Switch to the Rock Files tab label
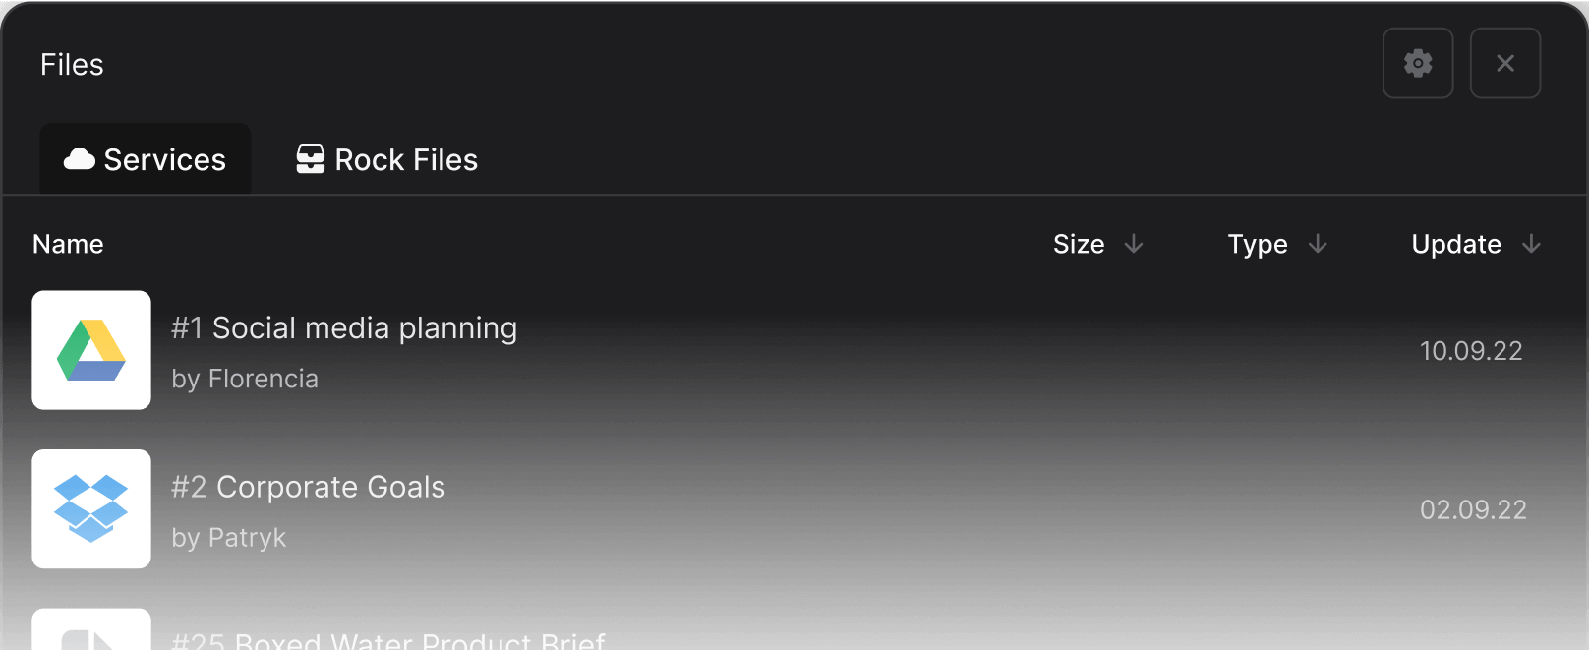 tap(406, 160)
